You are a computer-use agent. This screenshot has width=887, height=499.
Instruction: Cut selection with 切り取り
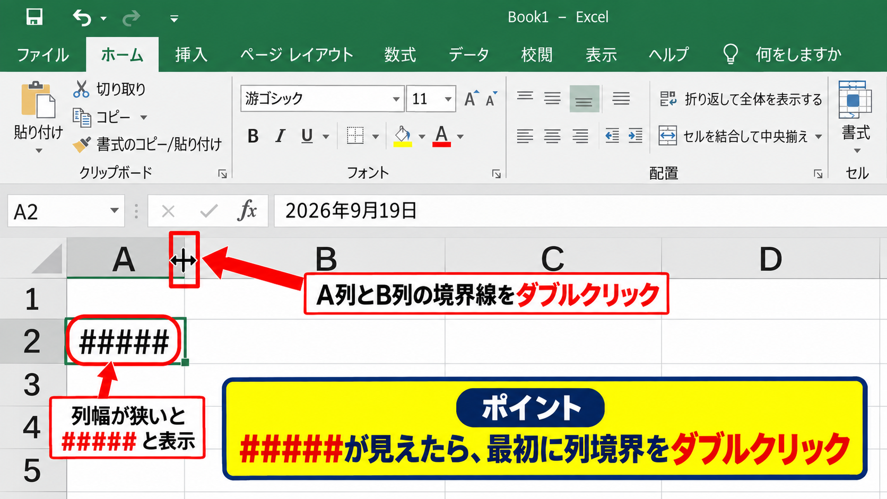point(109,89)
